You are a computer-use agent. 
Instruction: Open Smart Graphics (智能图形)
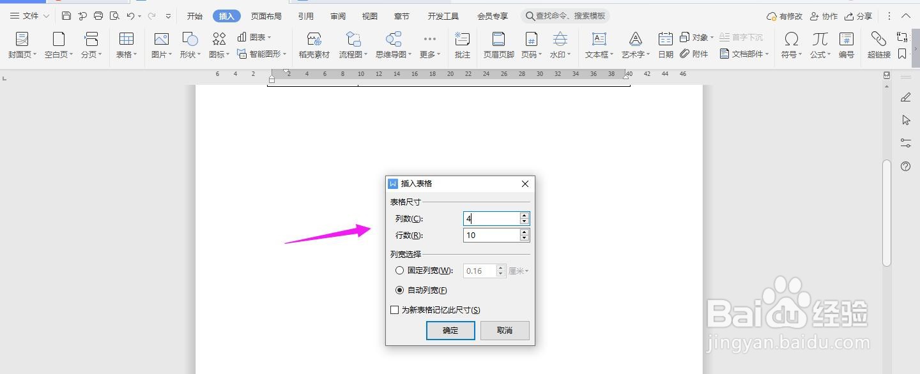[261, 54]
